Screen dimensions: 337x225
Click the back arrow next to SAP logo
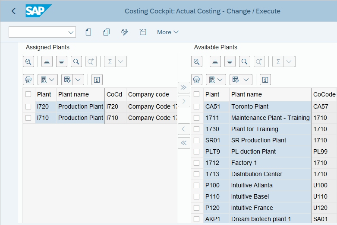pos(13,11)
